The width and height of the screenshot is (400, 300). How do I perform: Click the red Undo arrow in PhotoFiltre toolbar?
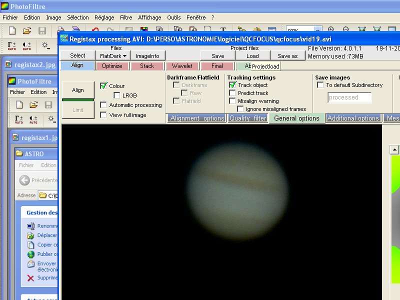click(95, 29)
